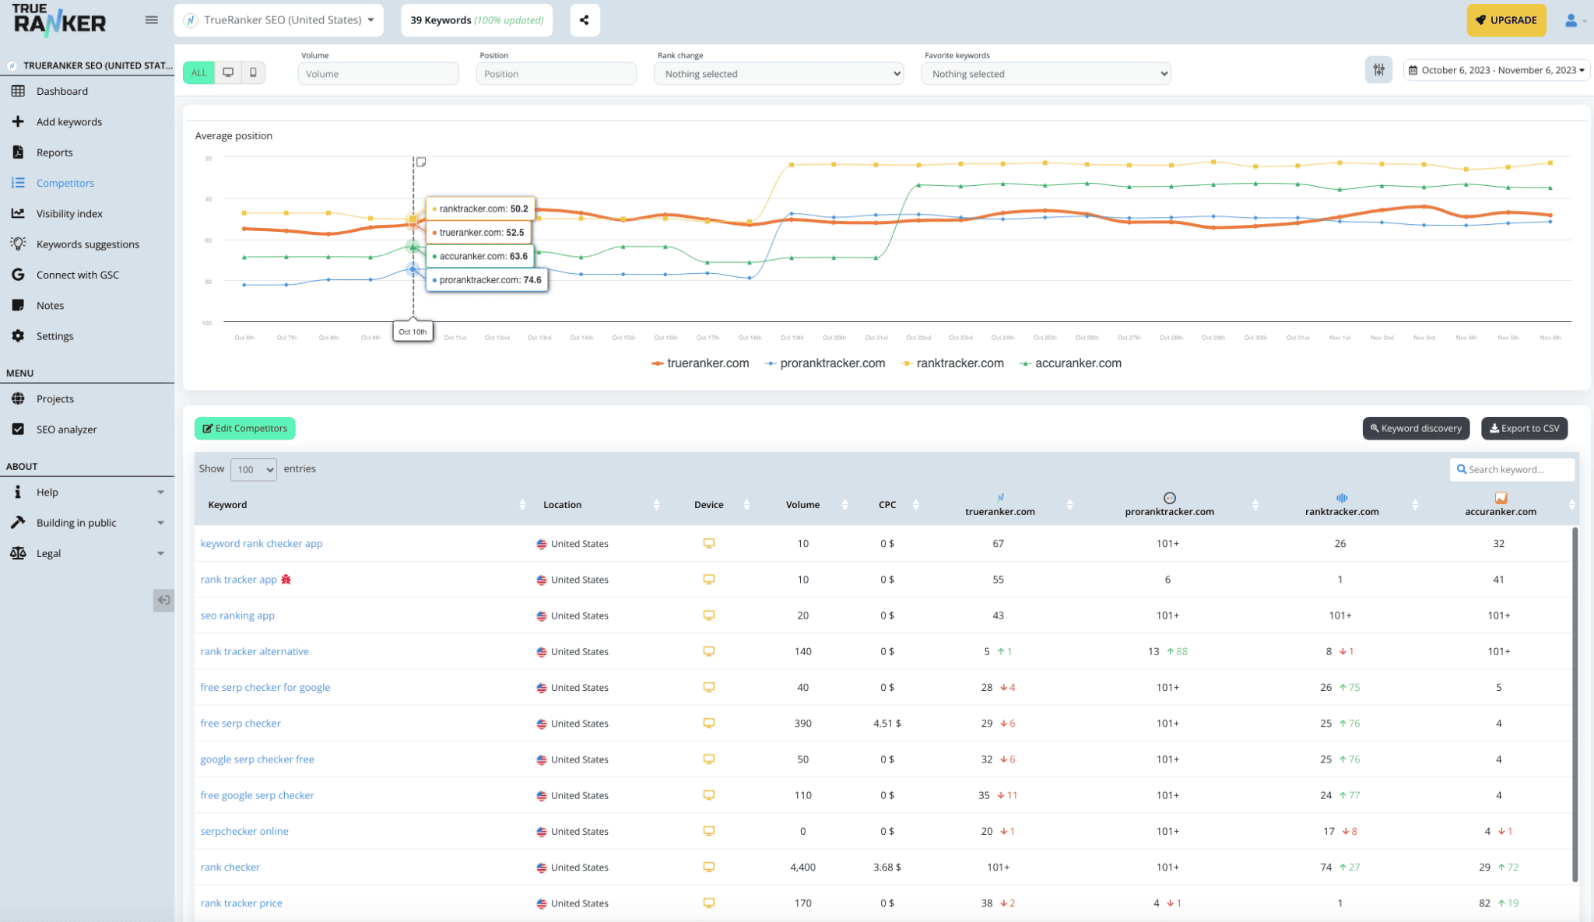Click the proranktracker.com column logo icon
This screenshot has width=1594, height=922.
(1169, 498)
